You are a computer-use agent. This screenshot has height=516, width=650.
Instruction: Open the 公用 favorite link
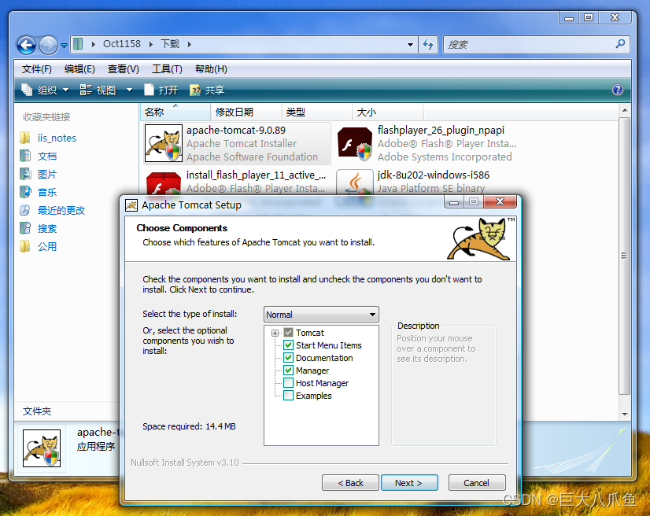pos(47,247)
